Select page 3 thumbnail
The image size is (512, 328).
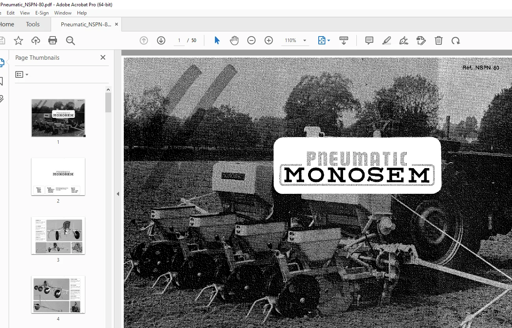[58, 236]
